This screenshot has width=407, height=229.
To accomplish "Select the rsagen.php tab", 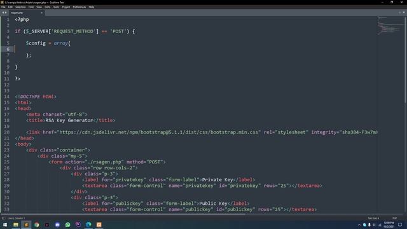I will (26, 13).
